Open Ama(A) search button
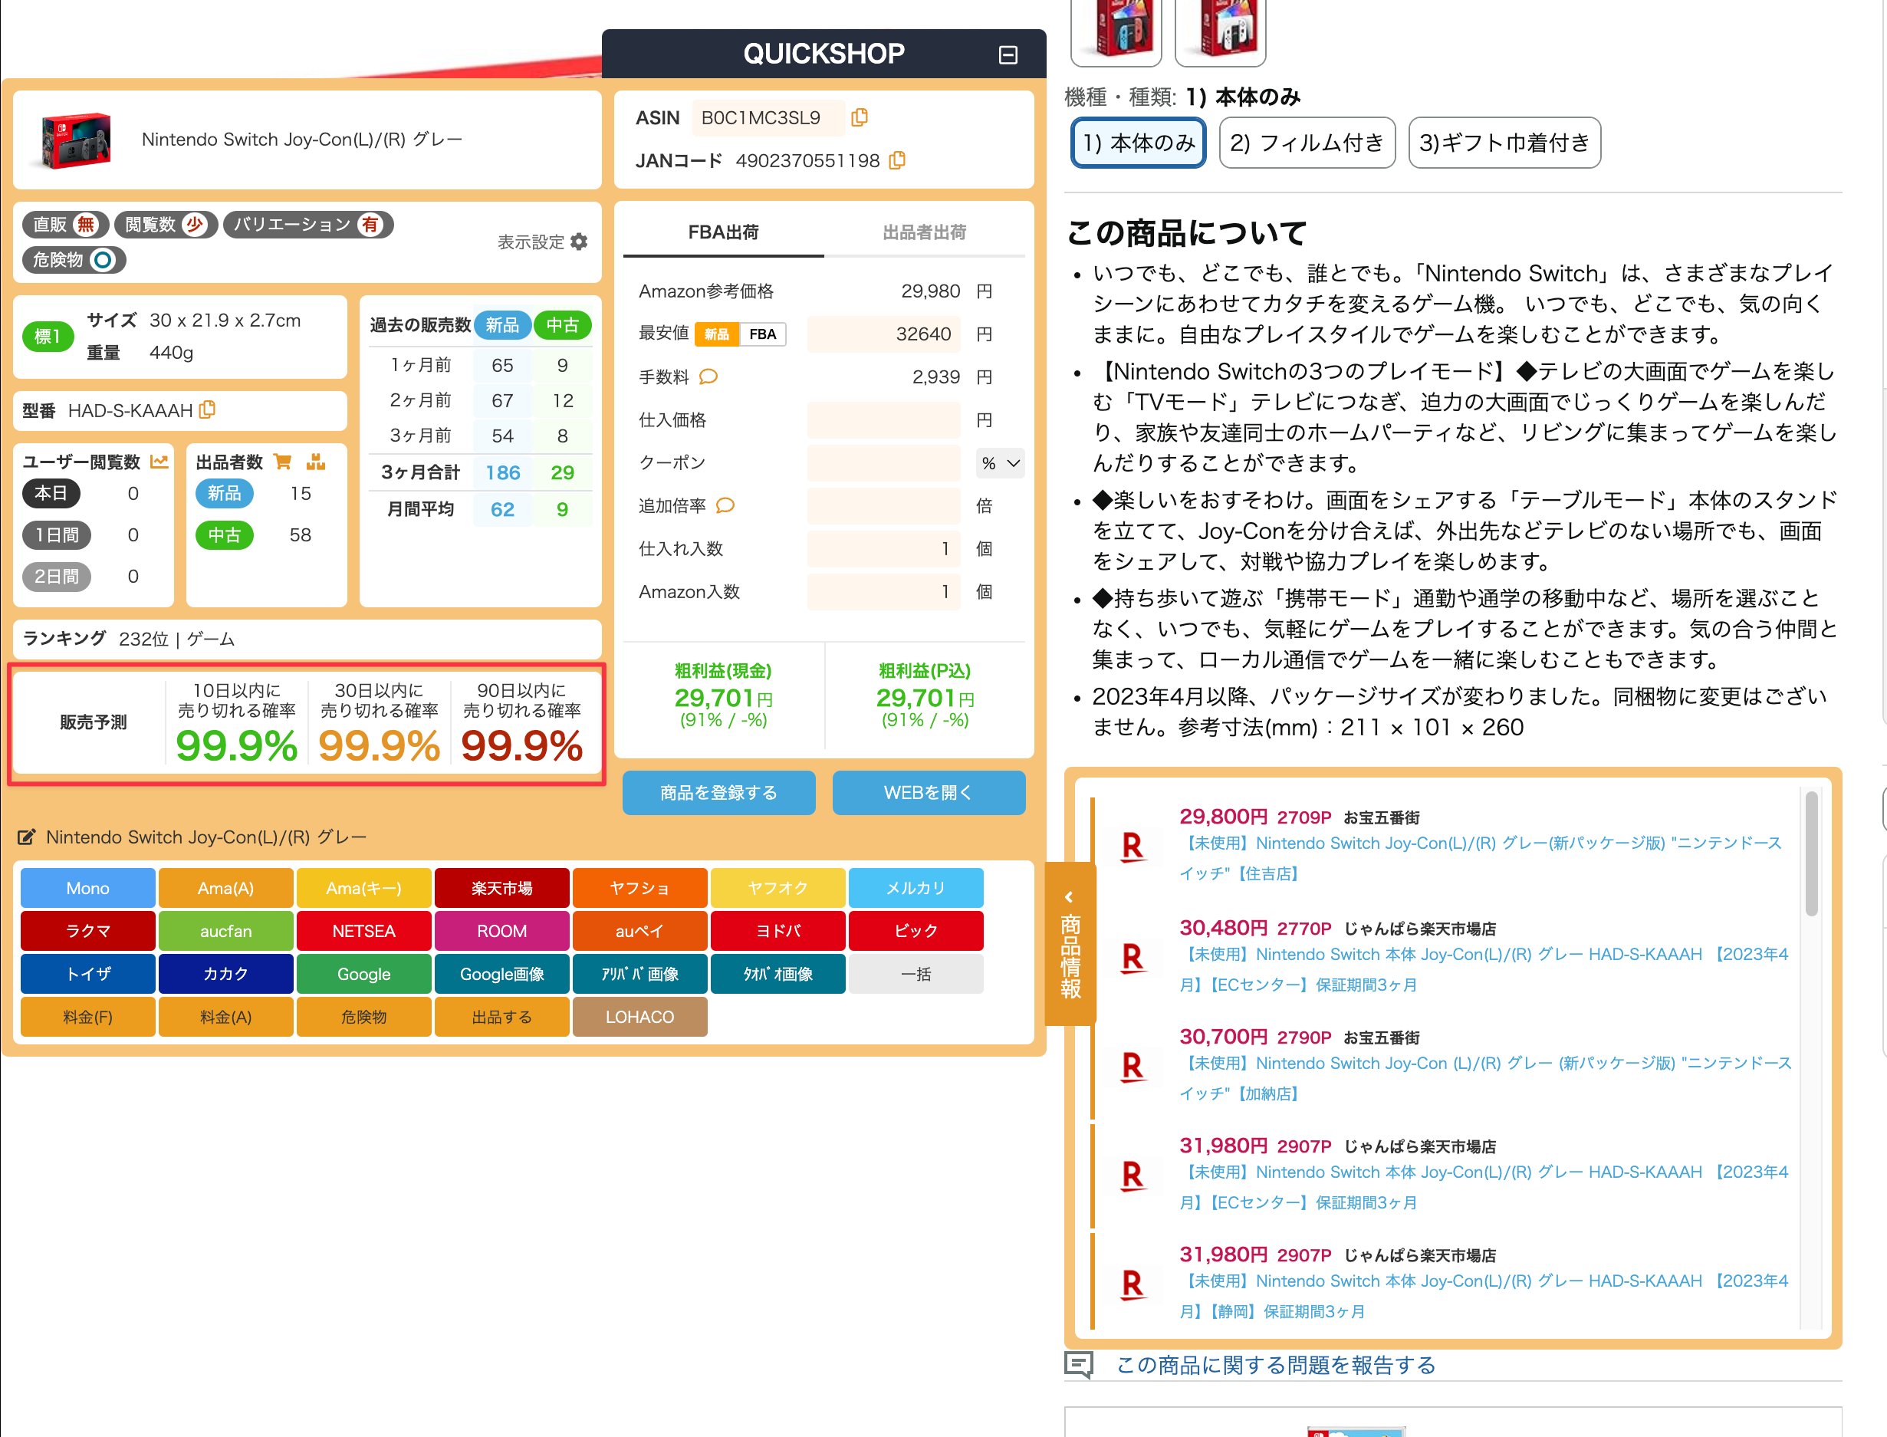 pyautogui.click(x=226, y=888)
